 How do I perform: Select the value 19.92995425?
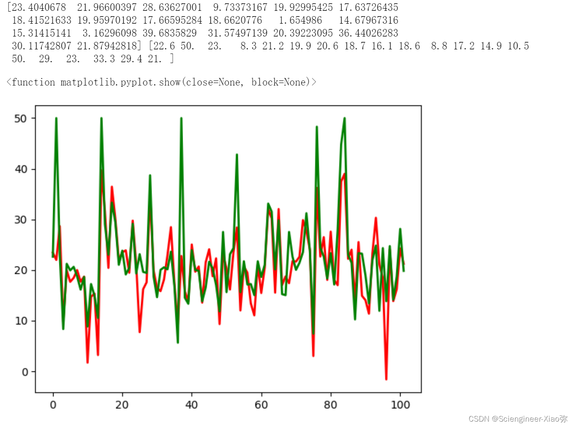coord(303,7)
